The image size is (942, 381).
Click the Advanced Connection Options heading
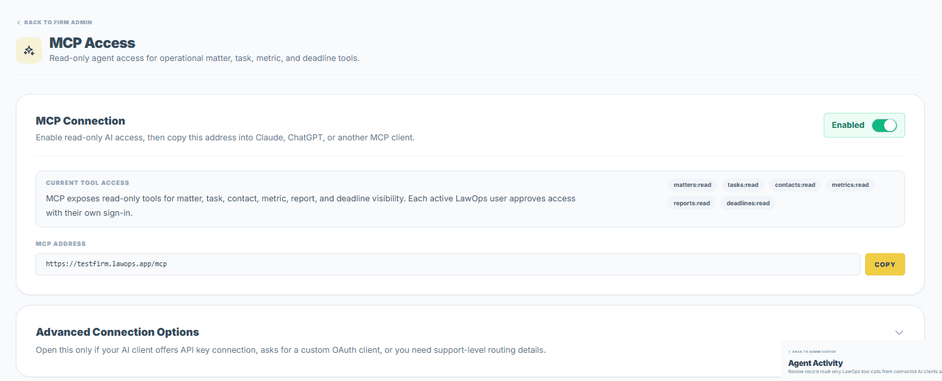[x=118, y=332]
